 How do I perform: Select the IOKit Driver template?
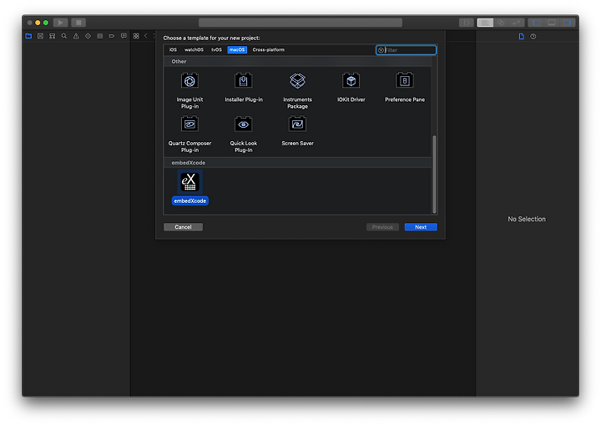point(351,88)
